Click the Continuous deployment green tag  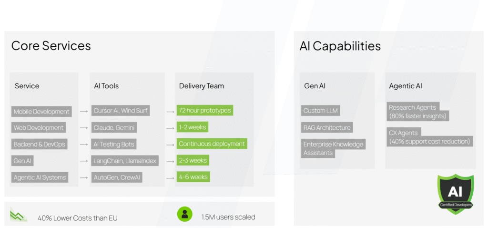point(212,144)
